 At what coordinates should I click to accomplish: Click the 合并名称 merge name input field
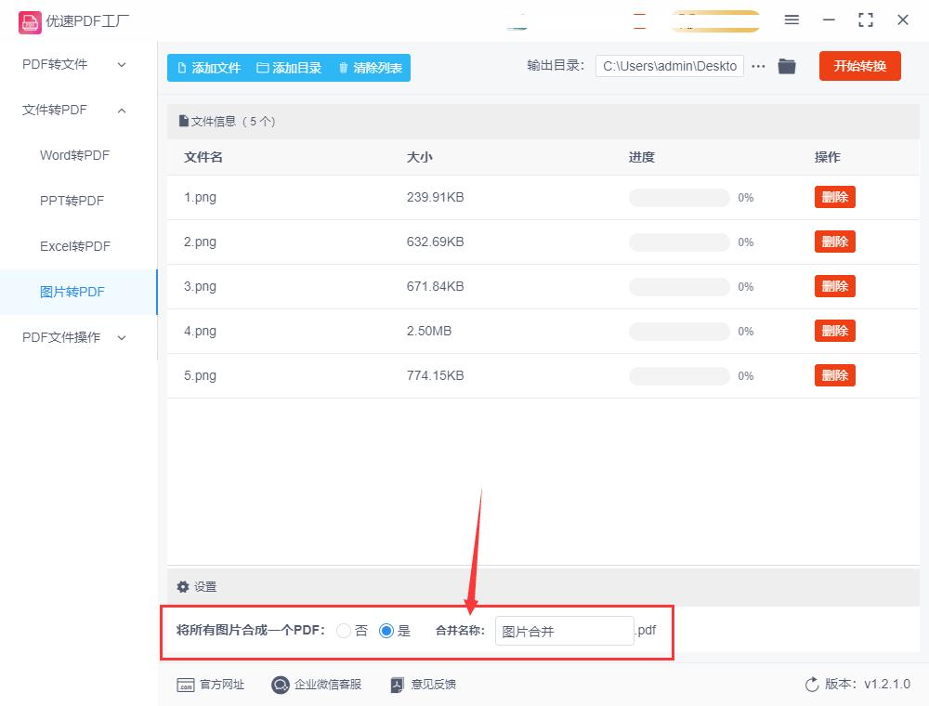(x=564, y=631)
